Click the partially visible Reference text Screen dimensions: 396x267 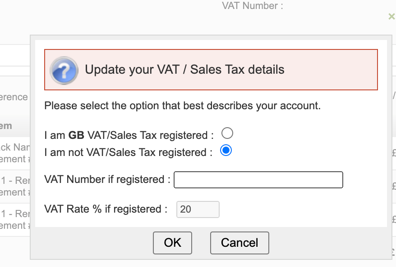[14, 97]
